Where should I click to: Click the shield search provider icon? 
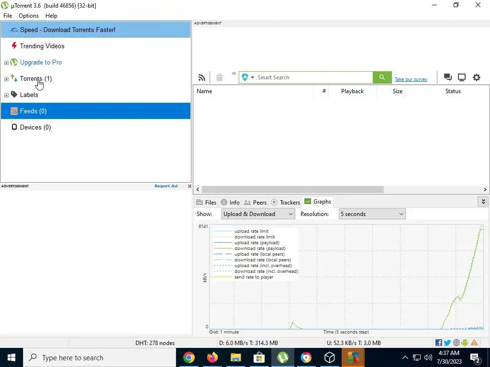tap(245, 77)
